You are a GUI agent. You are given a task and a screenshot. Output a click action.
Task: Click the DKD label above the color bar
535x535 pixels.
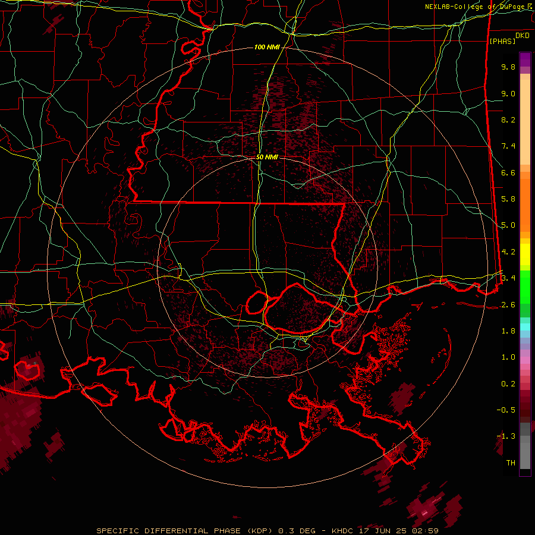pyautogui.click(x=523, y=36)
